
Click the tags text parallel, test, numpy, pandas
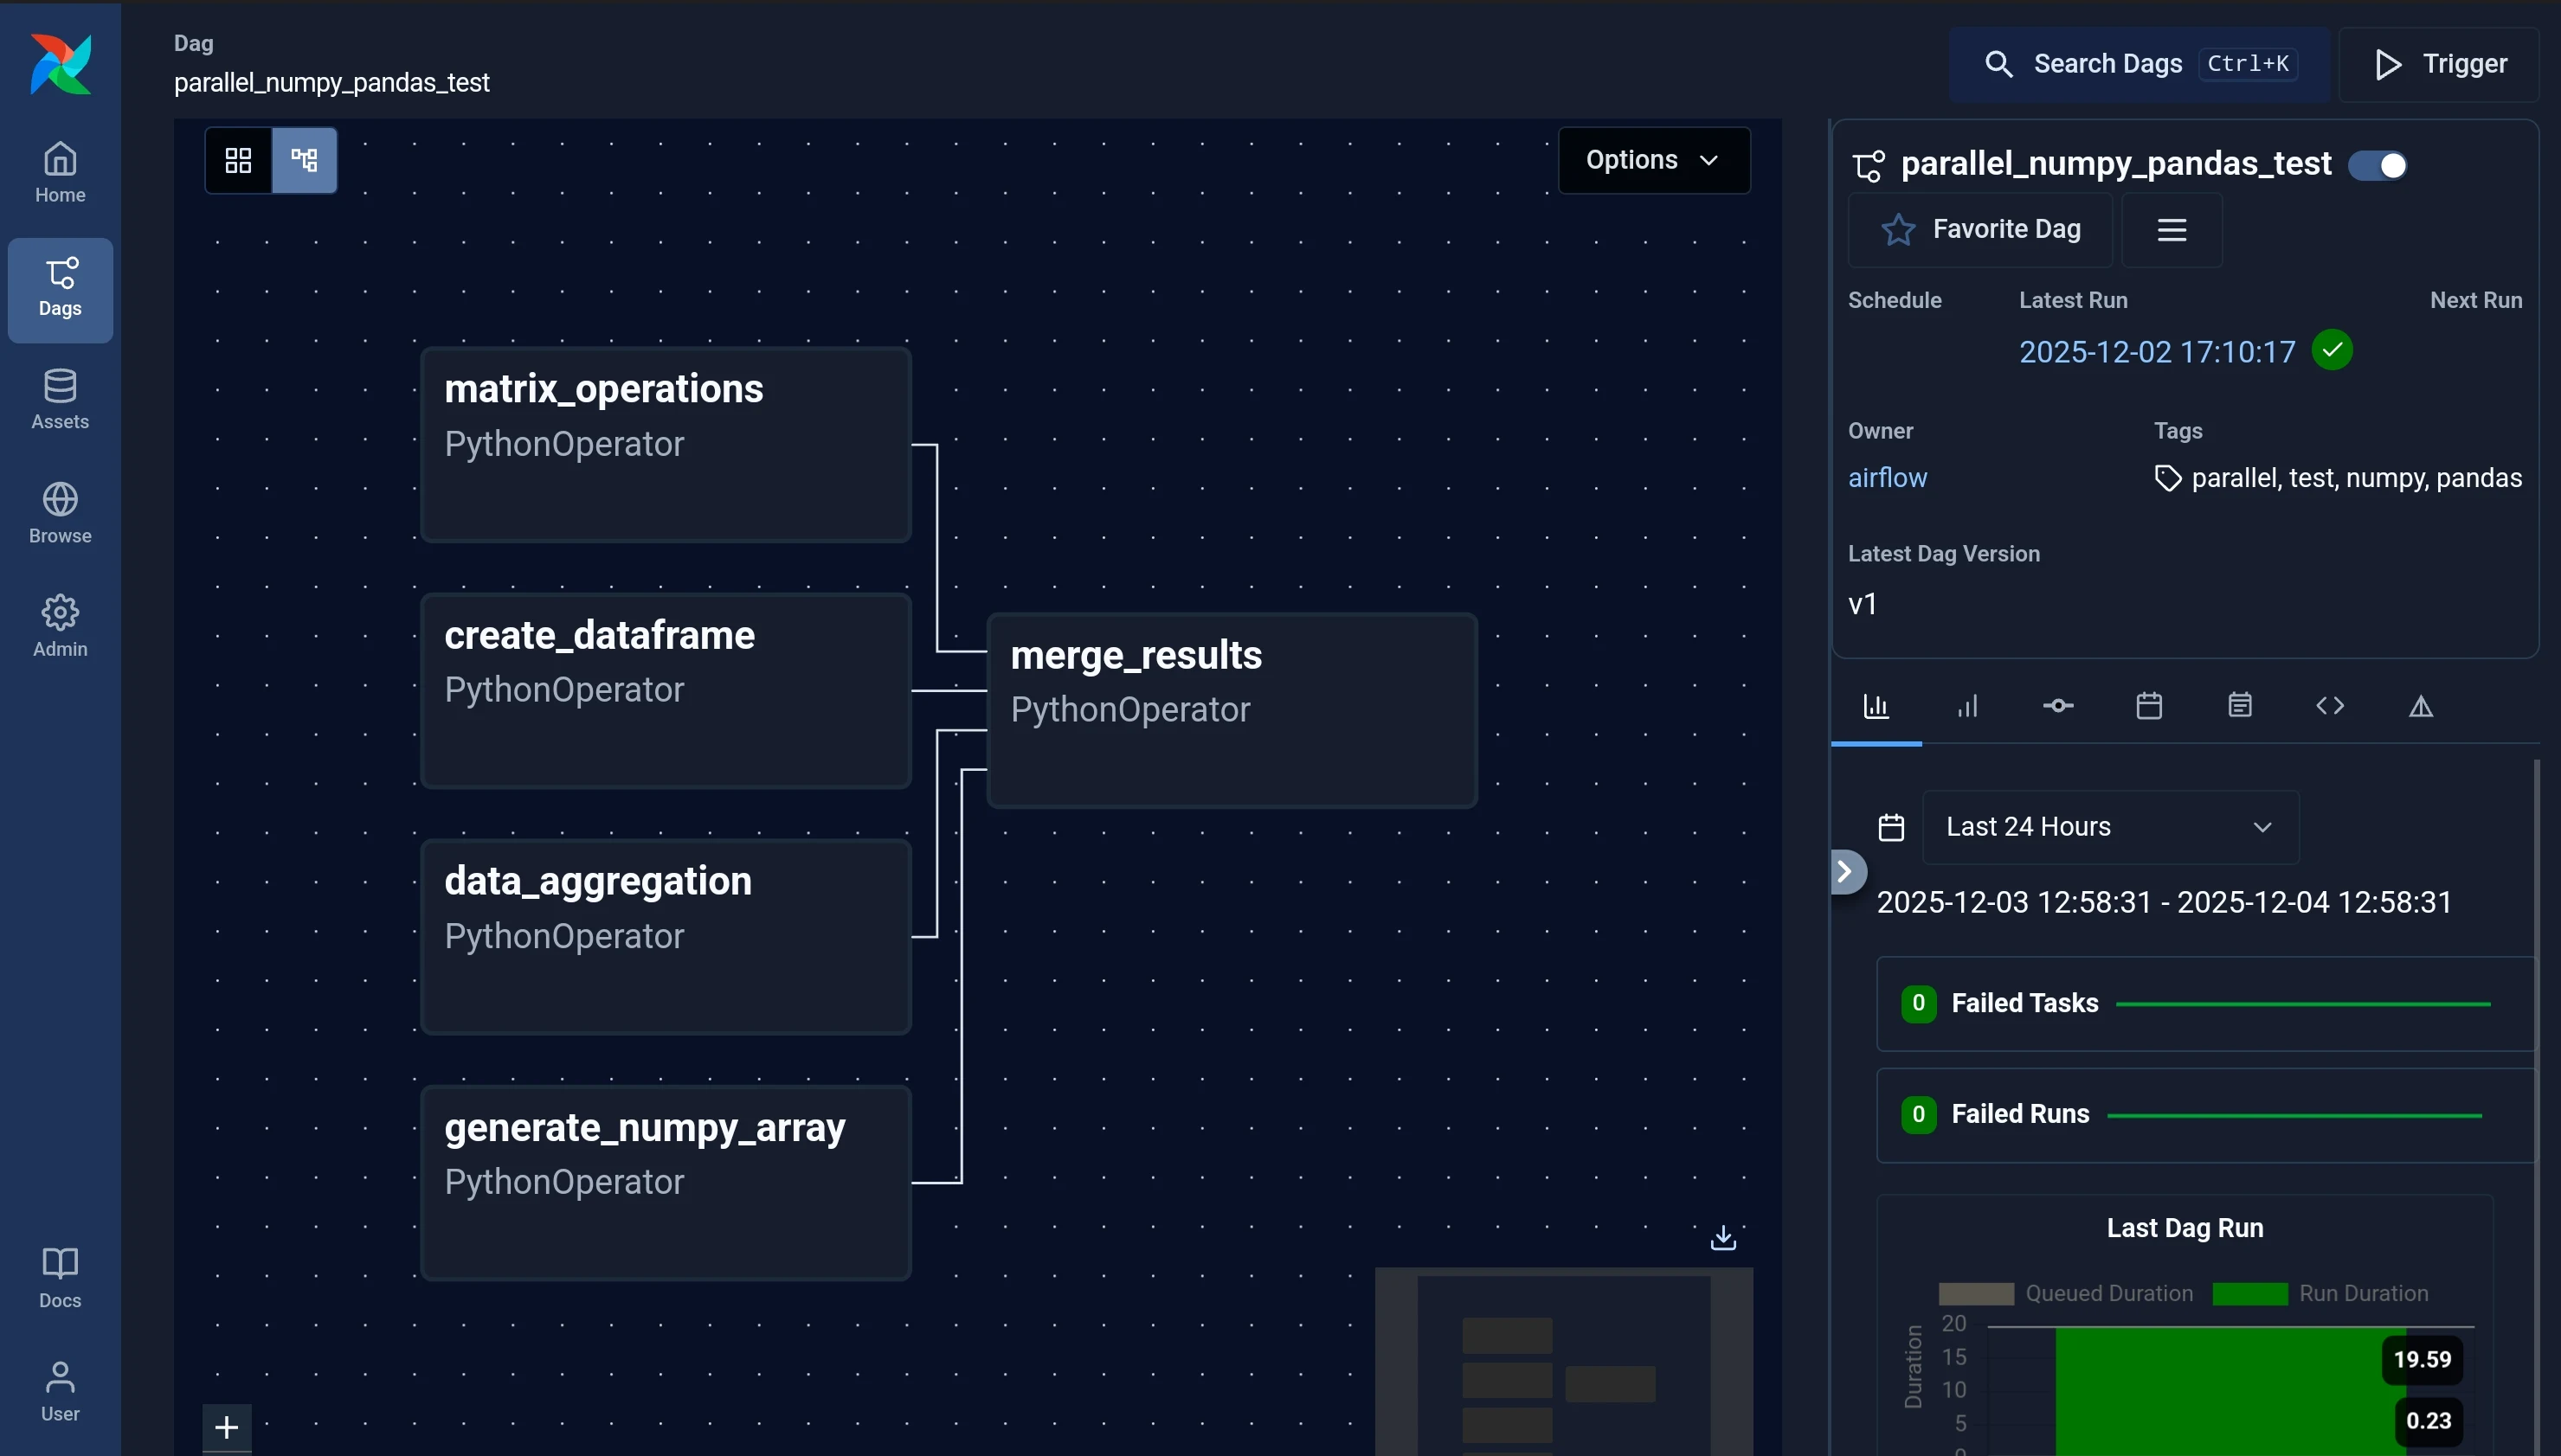coord(2356,478)
